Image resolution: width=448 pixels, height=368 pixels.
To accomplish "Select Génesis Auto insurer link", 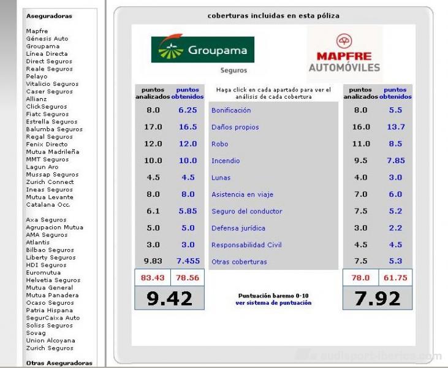I will [x=47, y=39].
